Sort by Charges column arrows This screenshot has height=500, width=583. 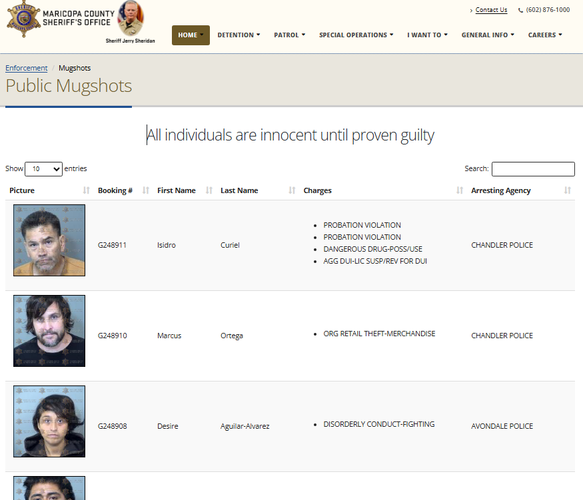[x=460, y=190]
